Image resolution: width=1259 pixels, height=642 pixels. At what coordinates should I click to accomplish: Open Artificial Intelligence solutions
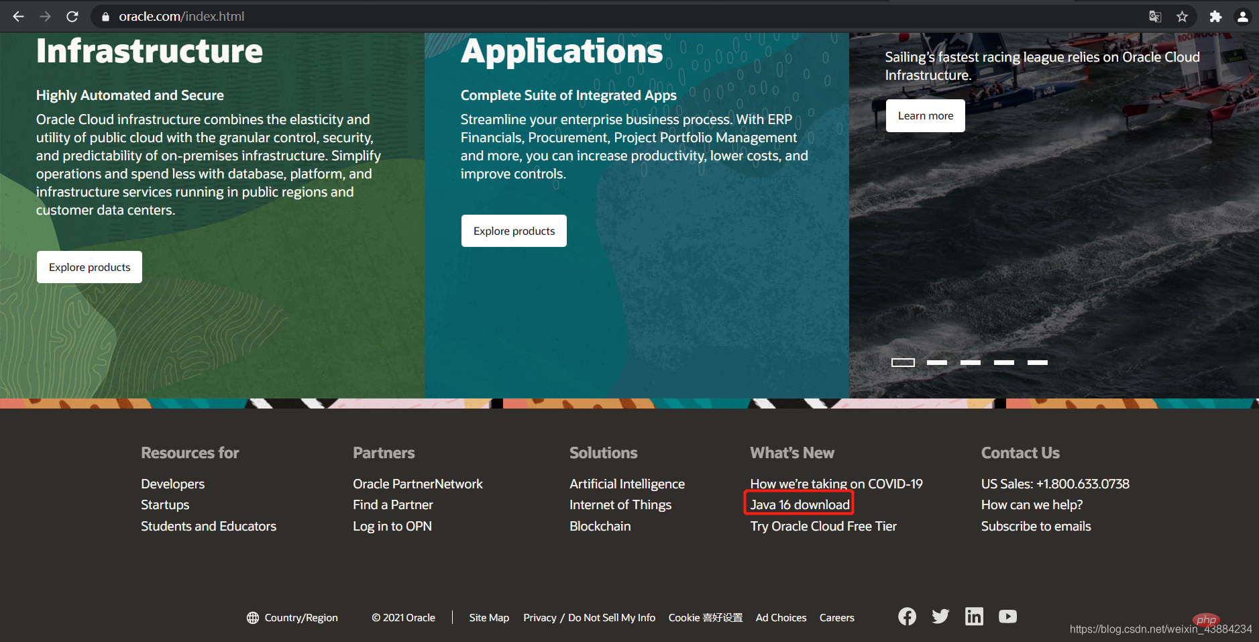(627, 484)
